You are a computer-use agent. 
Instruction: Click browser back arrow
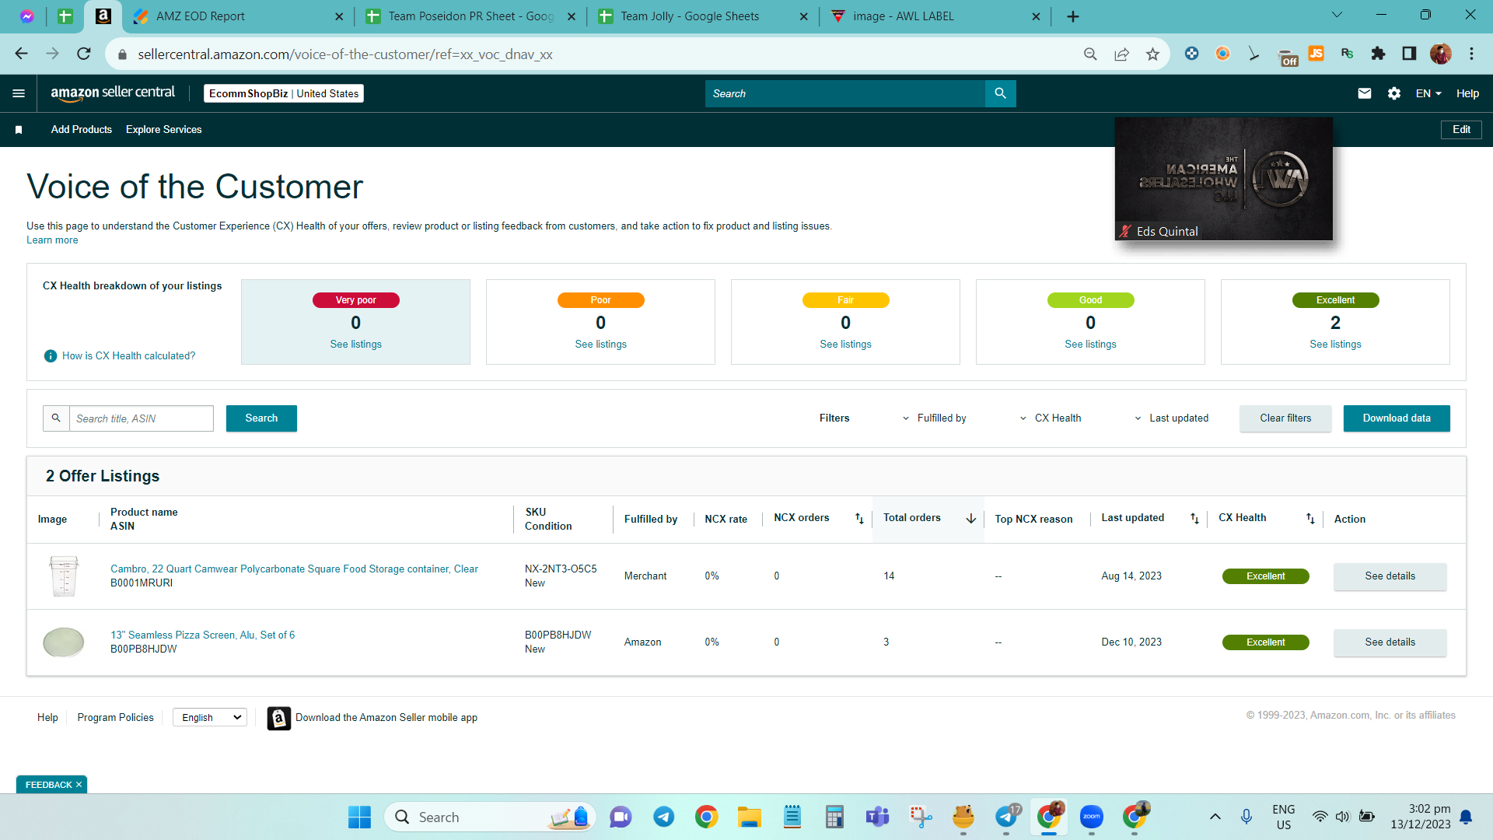click(x=21, y=54)
